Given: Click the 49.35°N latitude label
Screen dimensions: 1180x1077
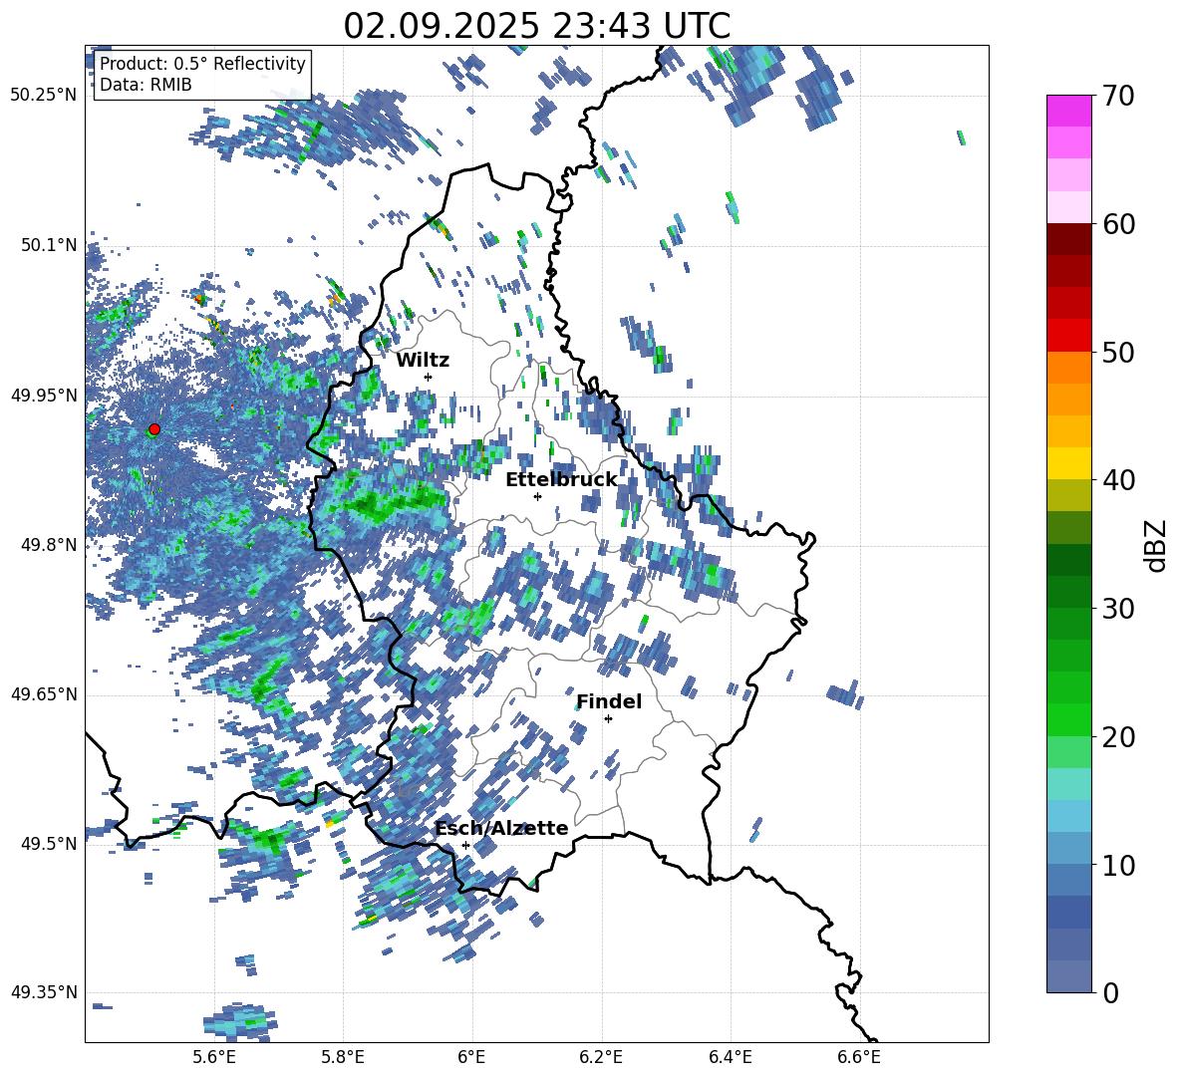Looking at the screenshot, I should 44,992.
